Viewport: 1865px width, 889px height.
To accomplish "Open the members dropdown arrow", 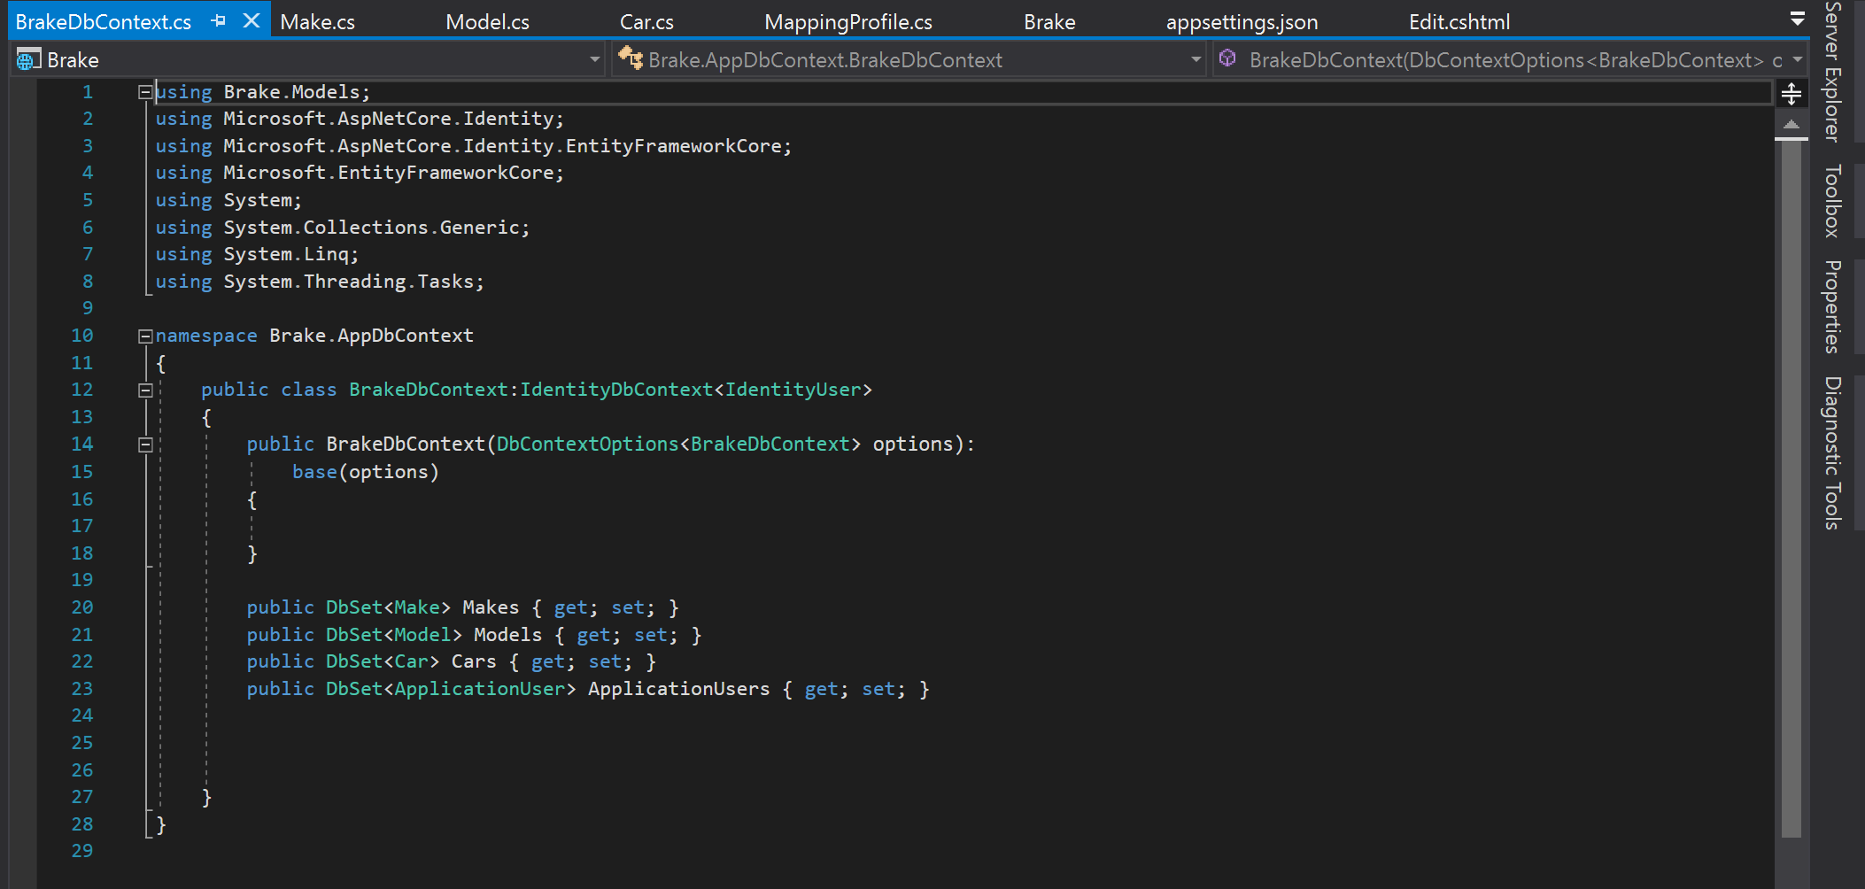I will point(1798,59).
